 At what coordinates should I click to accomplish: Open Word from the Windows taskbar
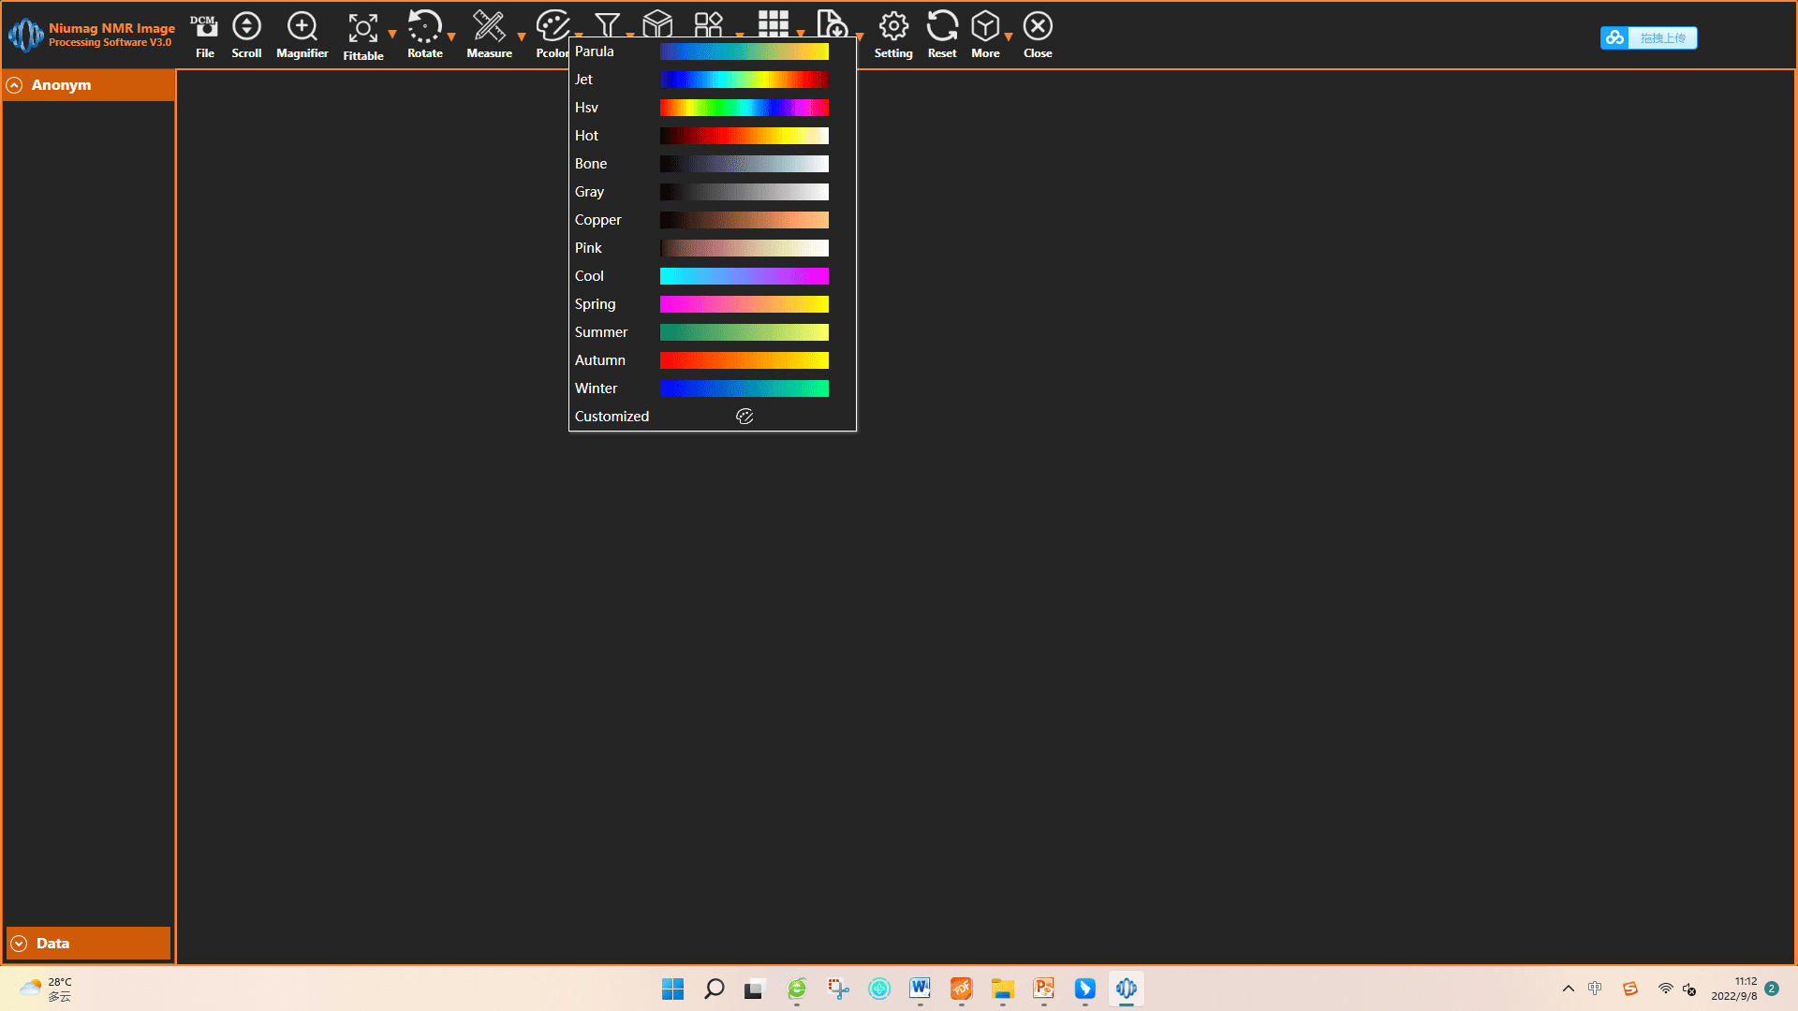pos(920,989)
